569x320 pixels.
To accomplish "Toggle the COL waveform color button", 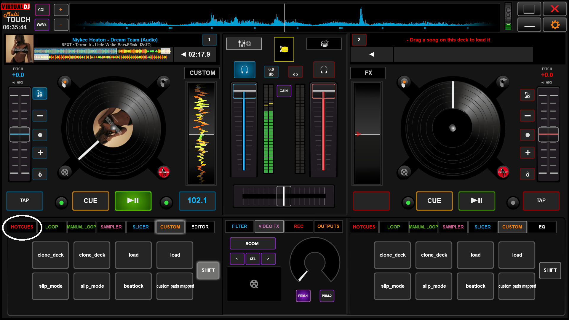I will point(42,10).
